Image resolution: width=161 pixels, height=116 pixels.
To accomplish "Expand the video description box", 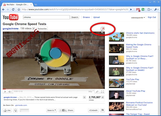I will (x=84, y=97).
